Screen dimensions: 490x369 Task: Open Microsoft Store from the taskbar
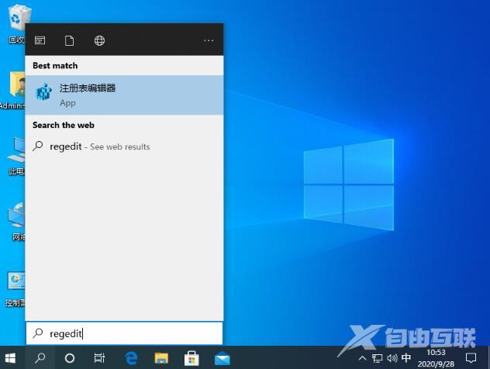192,358
